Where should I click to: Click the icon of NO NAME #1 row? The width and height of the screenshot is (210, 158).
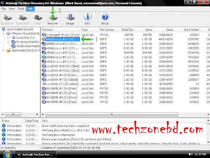pyautogui.click(x=44, y=89)
